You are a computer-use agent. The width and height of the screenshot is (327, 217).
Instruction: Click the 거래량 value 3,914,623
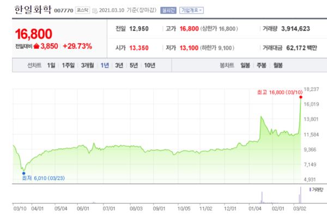tap(295, 29)
